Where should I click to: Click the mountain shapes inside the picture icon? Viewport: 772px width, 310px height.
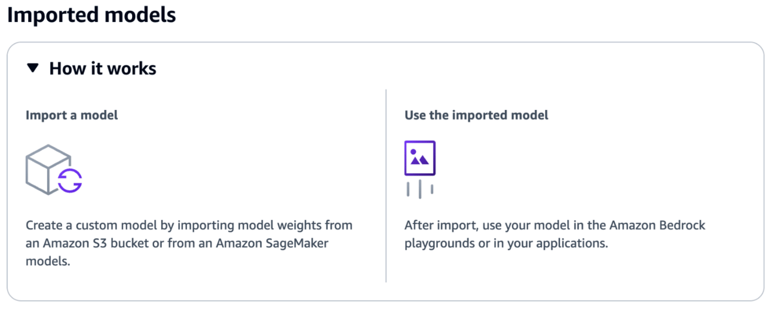[421, 159]
